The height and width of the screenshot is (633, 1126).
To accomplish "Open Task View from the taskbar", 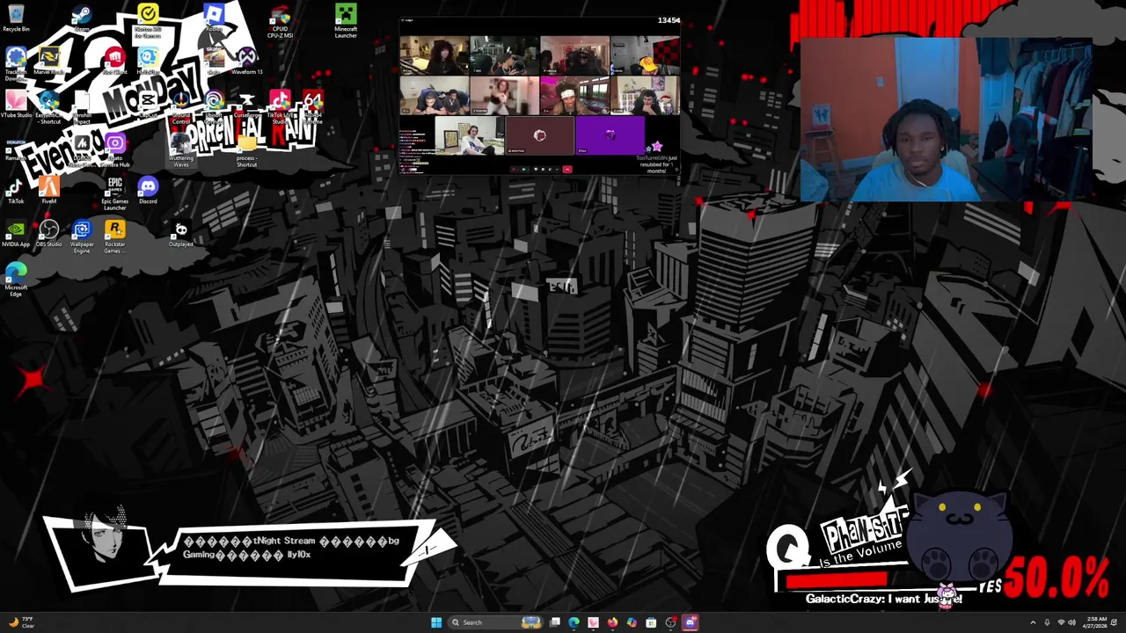I will click(555, 622).
